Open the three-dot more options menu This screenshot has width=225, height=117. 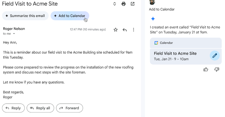[134, 30]
